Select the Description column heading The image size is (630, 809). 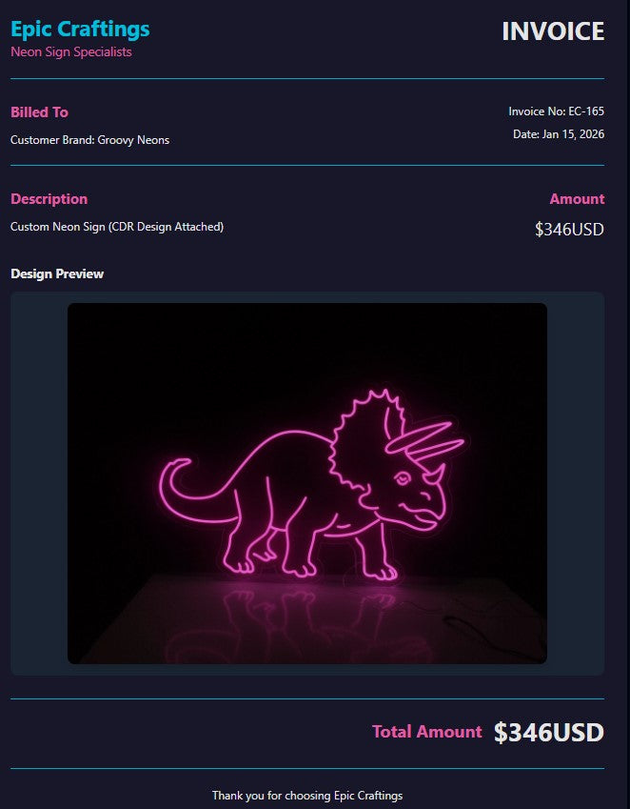coord(49,199)
